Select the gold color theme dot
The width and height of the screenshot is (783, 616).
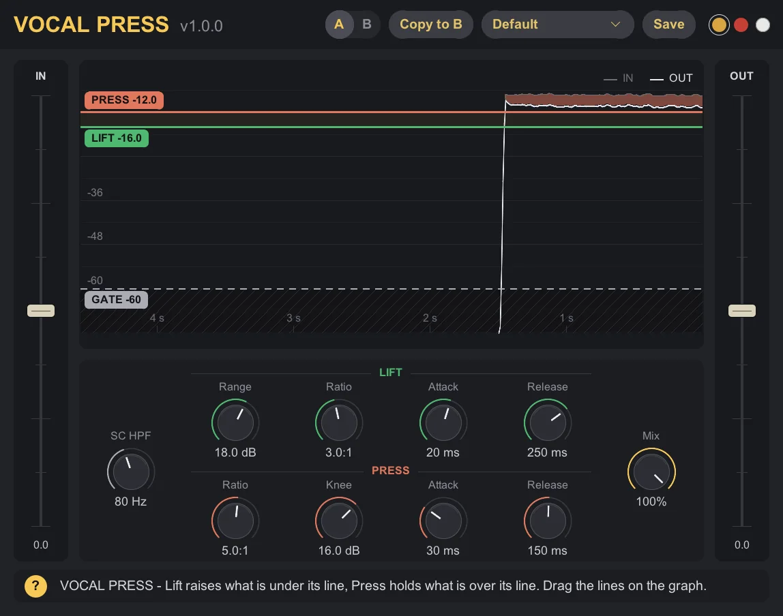719,25
